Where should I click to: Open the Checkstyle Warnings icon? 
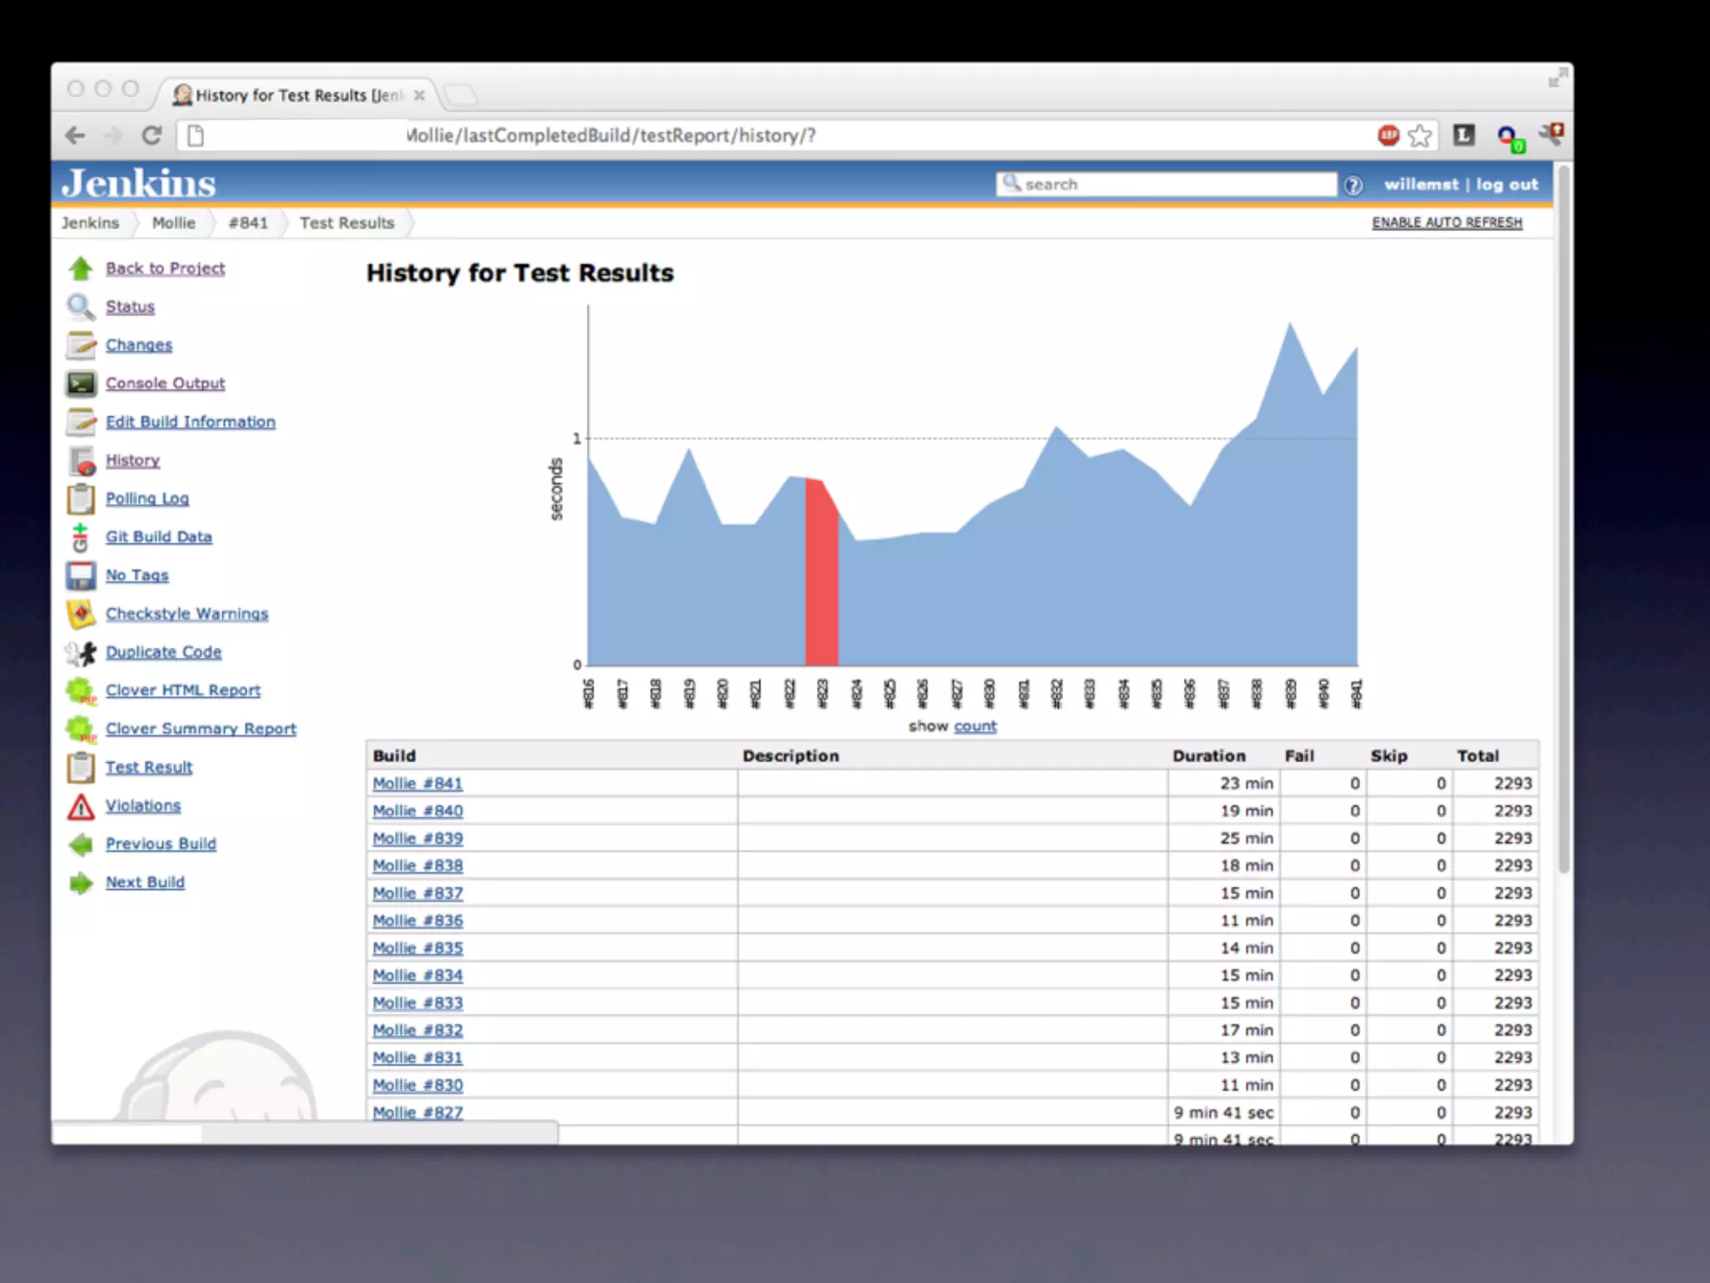81,614
